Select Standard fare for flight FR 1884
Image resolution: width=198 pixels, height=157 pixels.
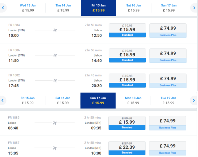point(127,30)
